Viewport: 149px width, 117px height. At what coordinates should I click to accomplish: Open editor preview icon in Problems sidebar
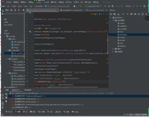click(6, 98)
